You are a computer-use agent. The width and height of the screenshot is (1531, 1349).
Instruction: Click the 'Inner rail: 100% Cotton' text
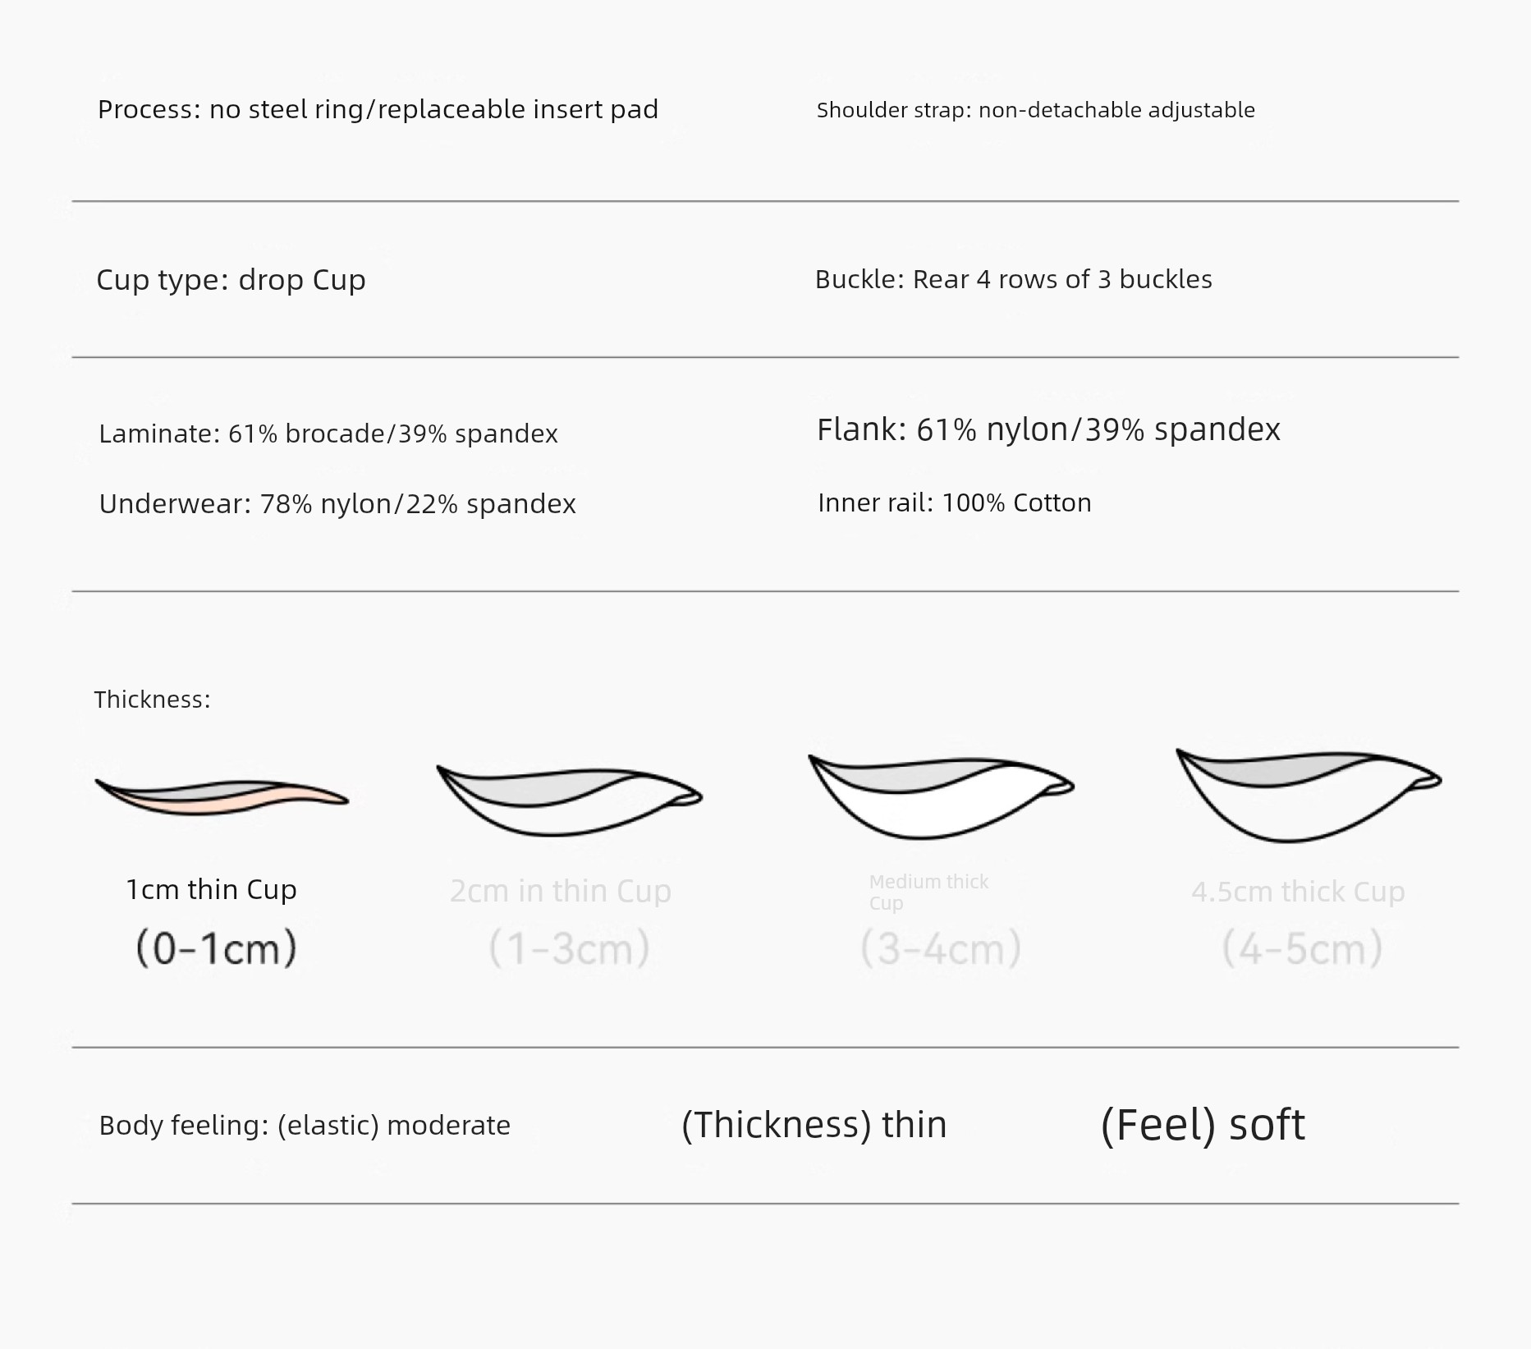coord(954,502)
